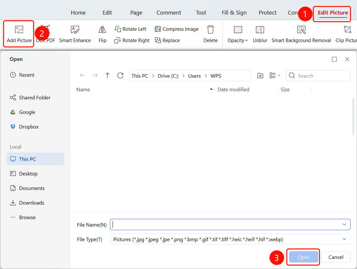The image size is (357, 269).
Task: Sort files by the Name column
Action: click(83, 90)
